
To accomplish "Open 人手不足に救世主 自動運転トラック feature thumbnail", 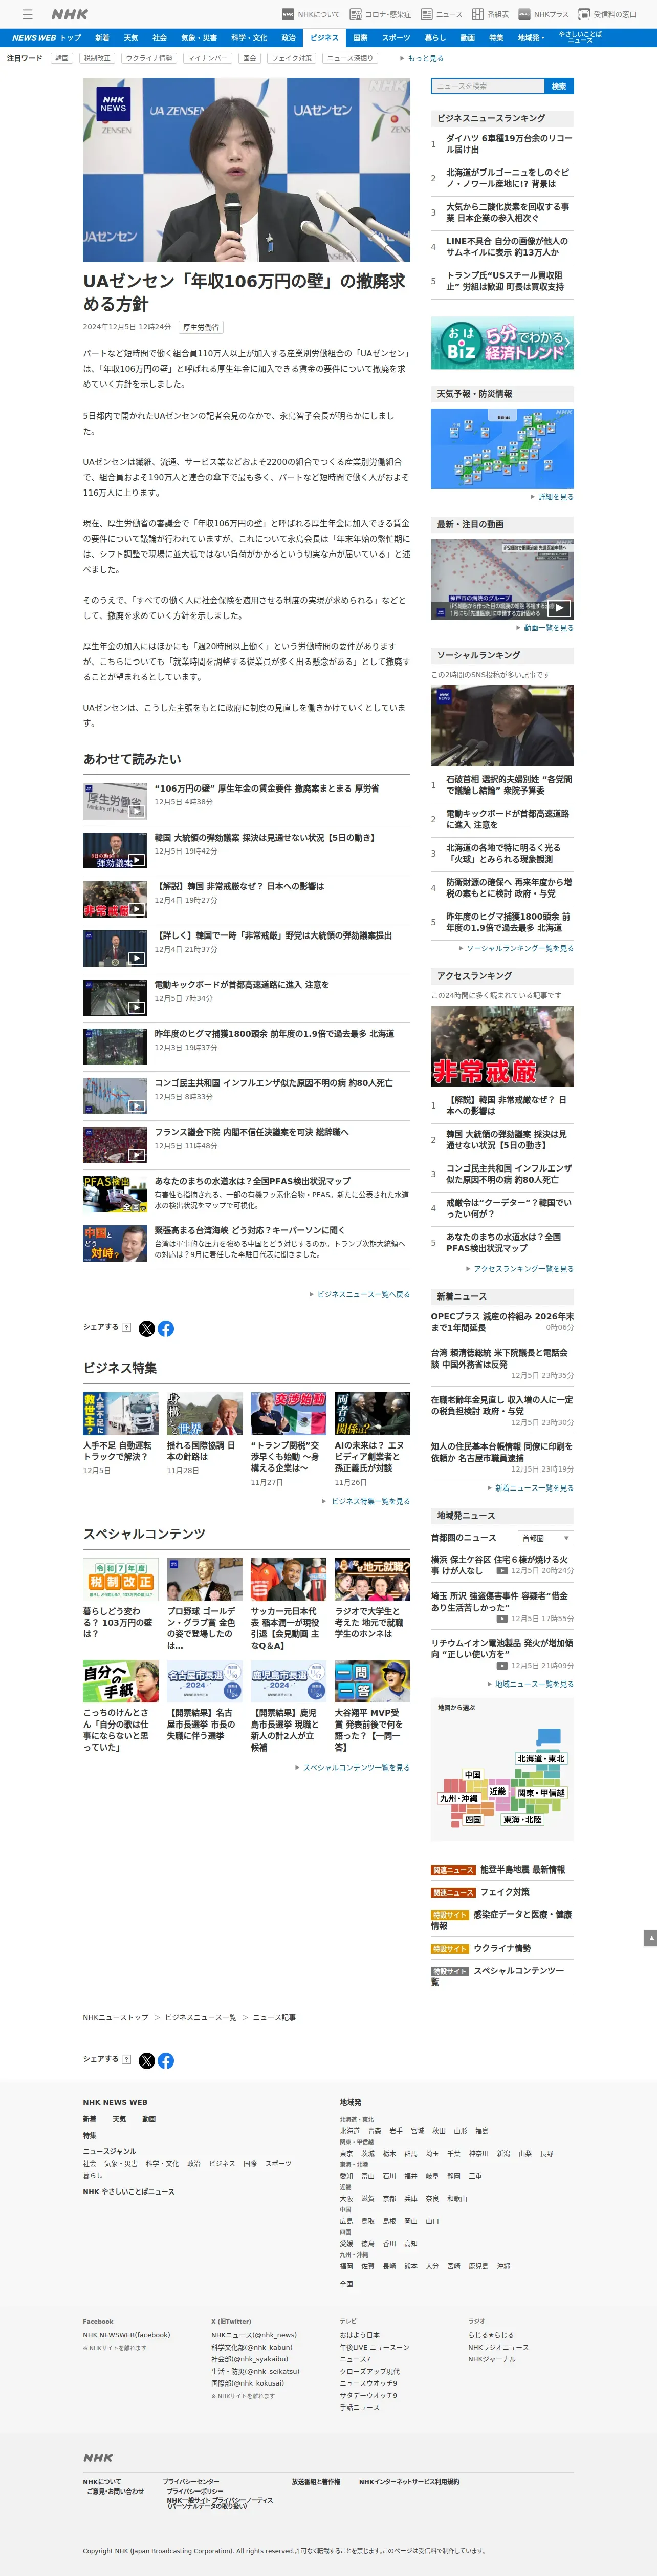I will (x=121, y=1414).
